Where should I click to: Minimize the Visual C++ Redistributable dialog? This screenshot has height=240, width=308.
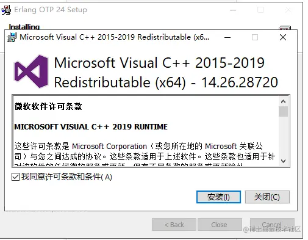click(227, 37)
